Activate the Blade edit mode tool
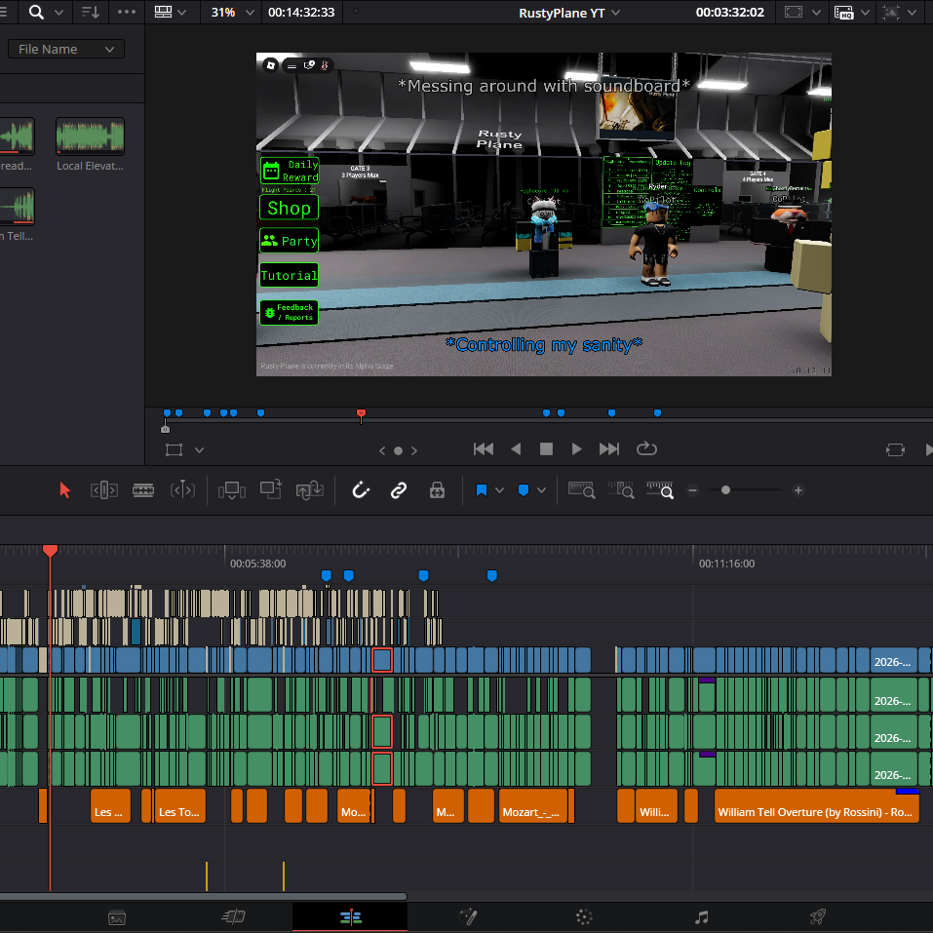The image size is (933, 933). tap(143, 490)
